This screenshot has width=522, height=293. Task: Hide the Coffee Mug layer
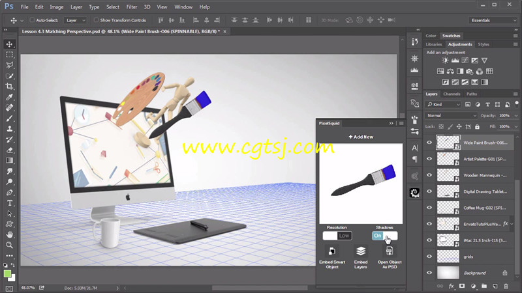pyautogui.click(x=429, y=208)
